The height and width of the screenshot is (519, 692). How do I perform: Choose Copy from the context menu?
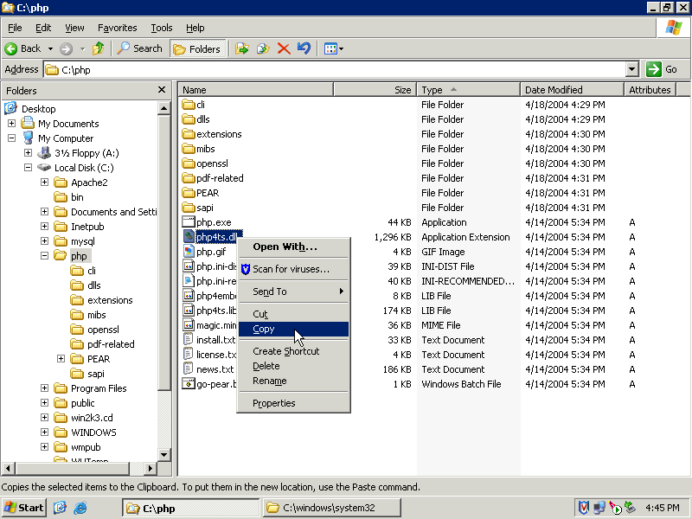[264, 329]
